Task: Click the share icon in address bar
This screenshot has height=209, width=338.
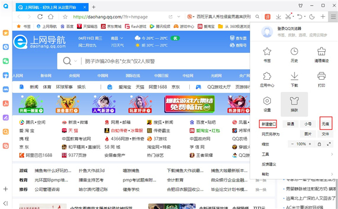Action: point(171,16)
